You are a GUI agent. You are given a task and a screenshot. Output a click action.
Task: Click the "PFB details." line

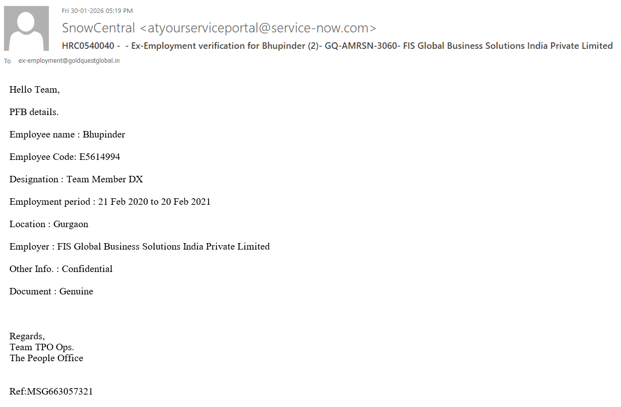click(x=34, y=112)
